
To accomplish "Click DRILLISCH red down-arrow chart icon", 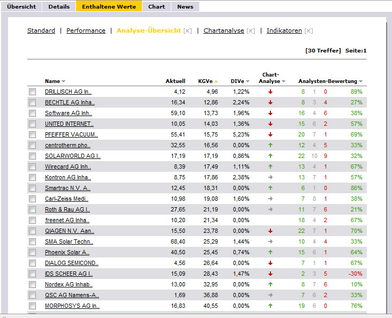I will pos(270,92).
